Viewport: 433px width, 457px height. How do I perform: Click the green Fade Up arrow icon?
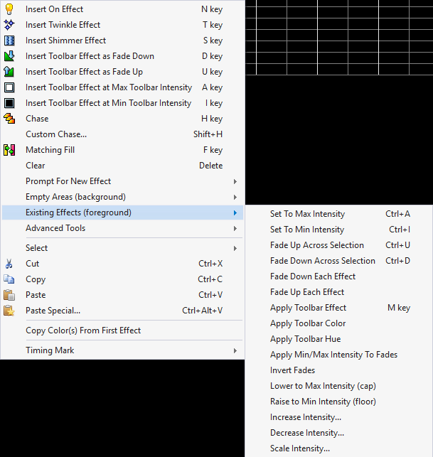pyautogui.click(x=9, y=72)
